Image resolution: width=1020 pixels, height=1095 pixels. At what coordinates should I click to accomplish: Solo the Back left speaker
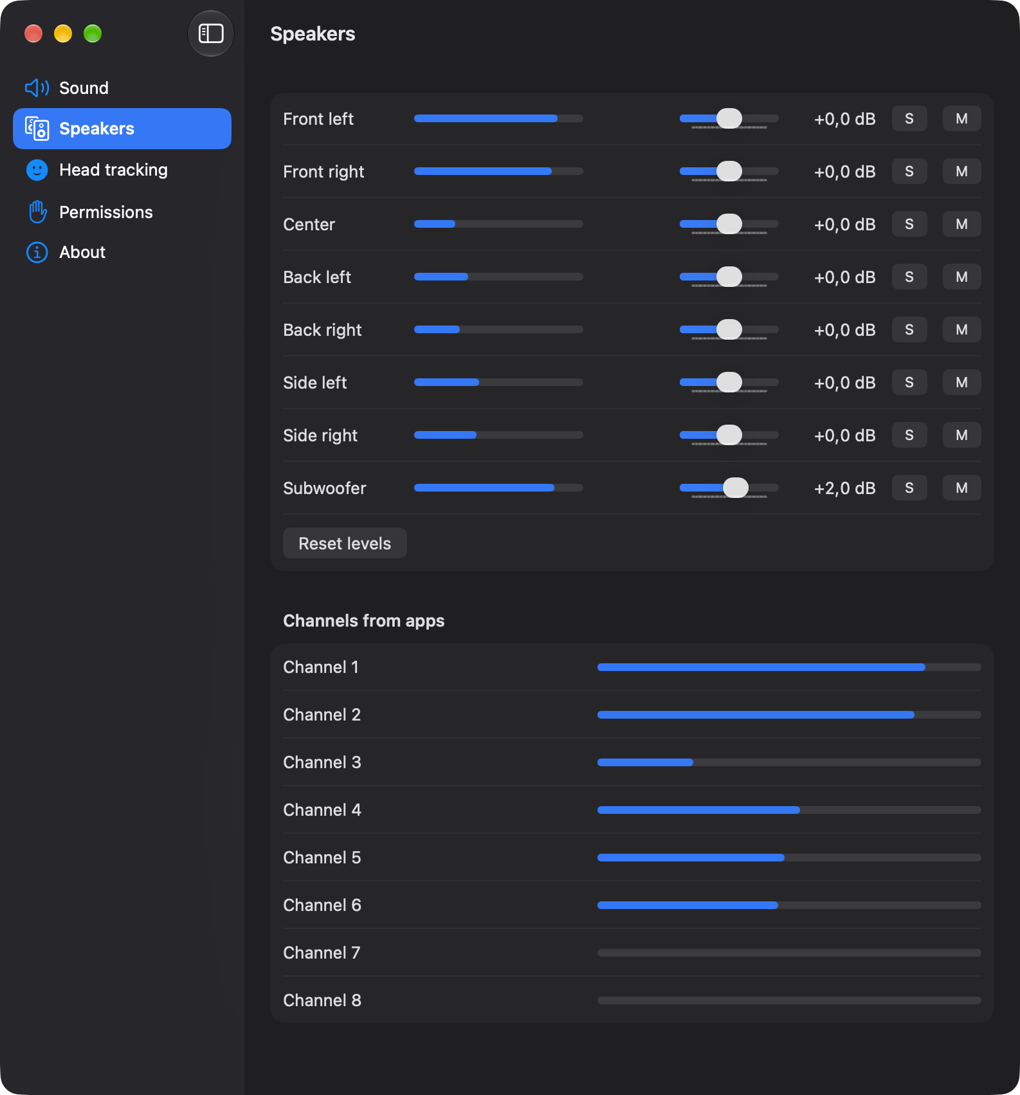pos(909,277)
